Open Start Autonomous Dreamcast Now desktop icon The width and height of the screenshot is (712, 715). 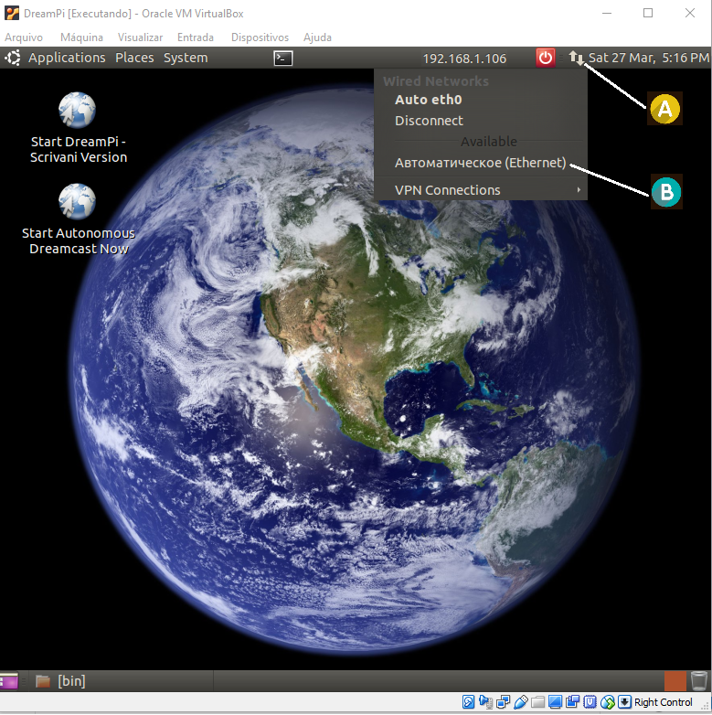[x=78, y=219]
